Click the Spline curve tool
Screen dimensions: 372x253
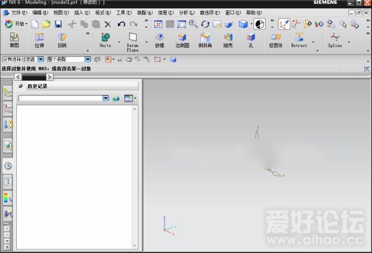(x=335, y=40)
